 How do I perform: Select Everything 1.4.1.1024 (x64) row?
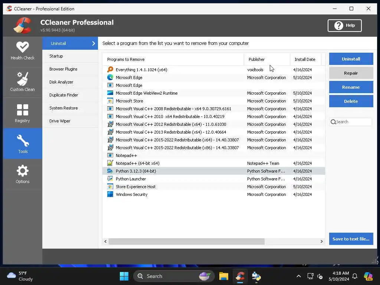tap(213, 69)
